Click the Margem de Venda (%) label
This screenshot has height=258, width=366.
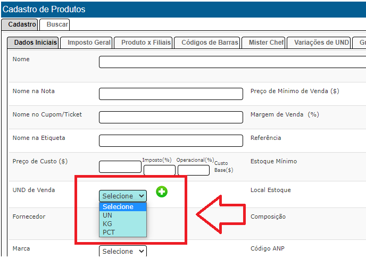click(x=285, y=114)
